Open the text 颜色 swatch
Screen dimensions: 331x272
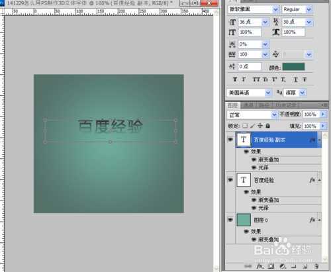coord(293,67)
